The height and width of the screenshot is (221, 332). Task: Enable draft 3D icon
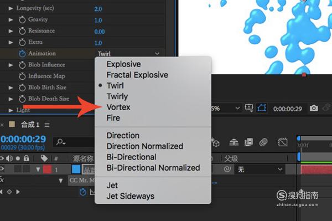216,142
